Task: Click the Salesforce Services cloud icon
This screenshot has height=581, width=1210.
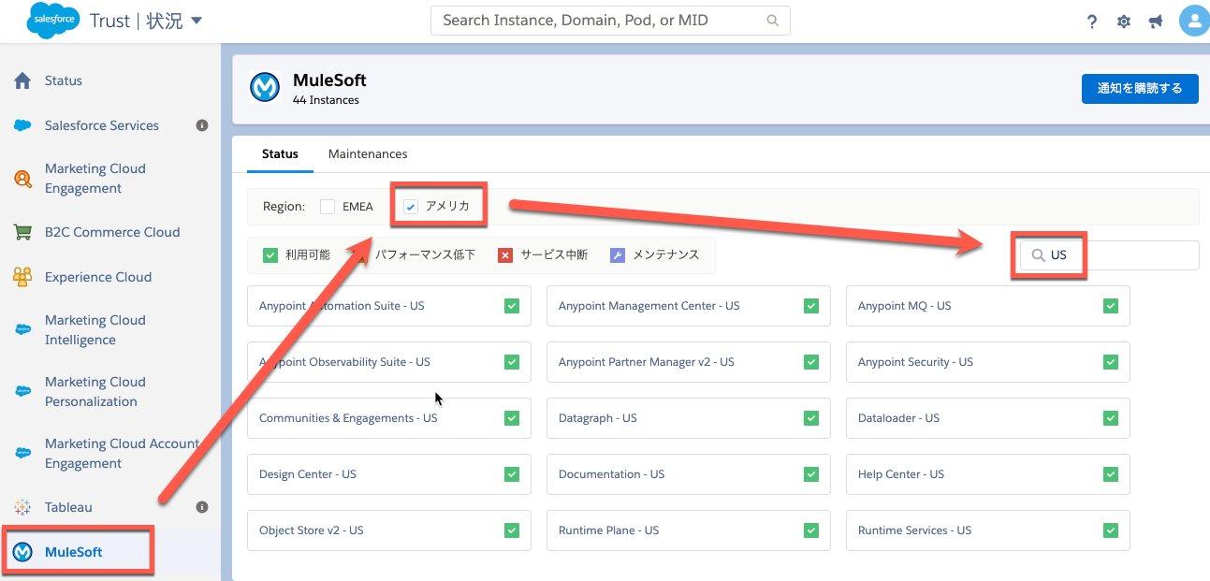Action: (x=22, y=125)
